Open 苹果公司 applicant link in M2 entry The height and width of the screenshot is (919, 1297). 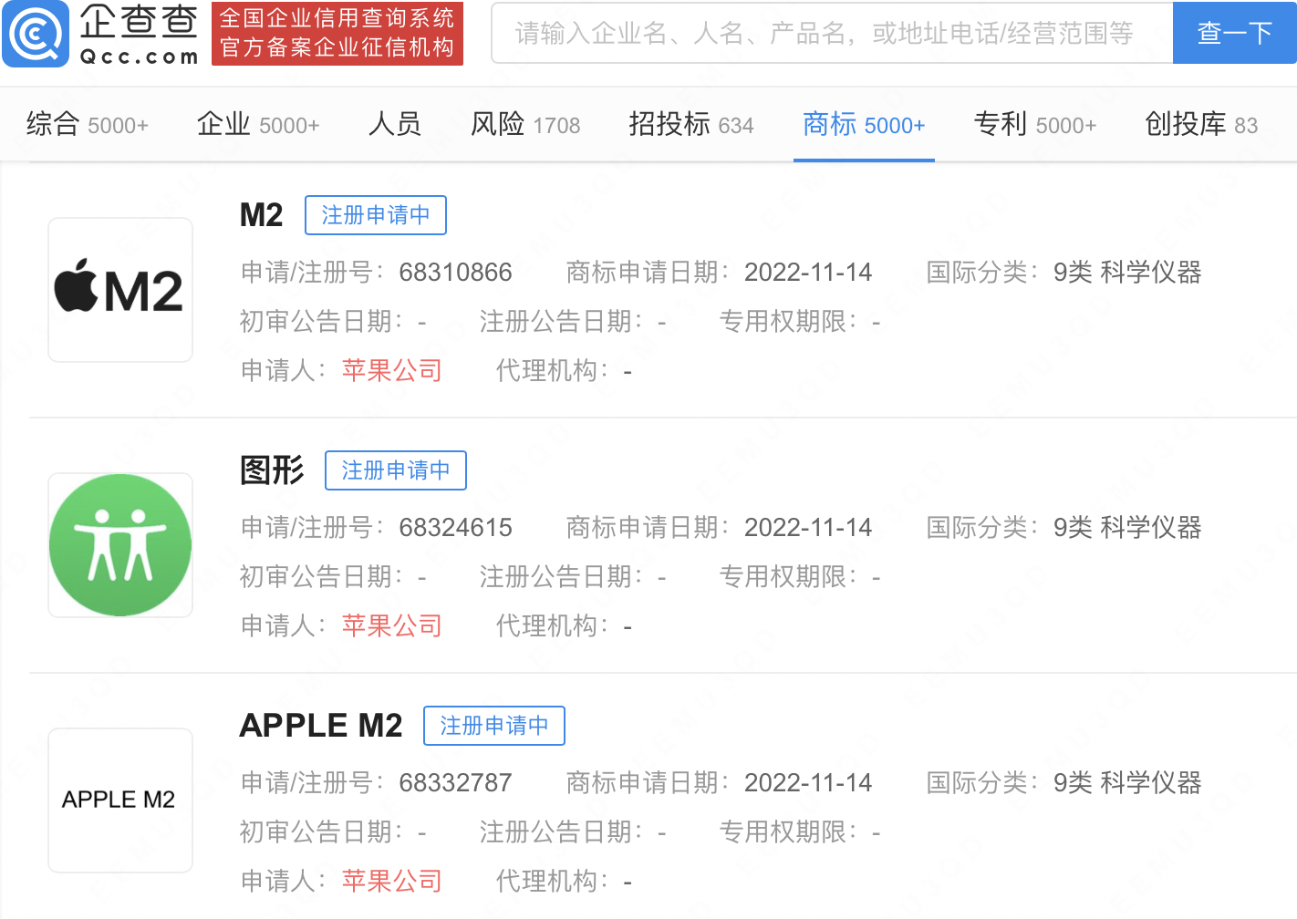392,370
